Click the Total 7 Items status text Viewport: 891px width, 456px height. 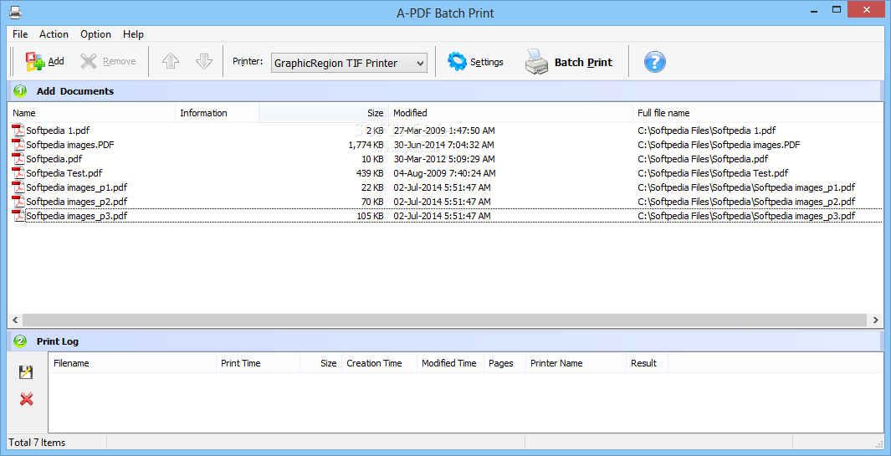pyautogui.click(x=37, y=443)
